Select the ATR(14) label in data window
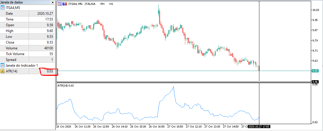The height and width of the screenshot is (131, 323). (x=12, y=71)
